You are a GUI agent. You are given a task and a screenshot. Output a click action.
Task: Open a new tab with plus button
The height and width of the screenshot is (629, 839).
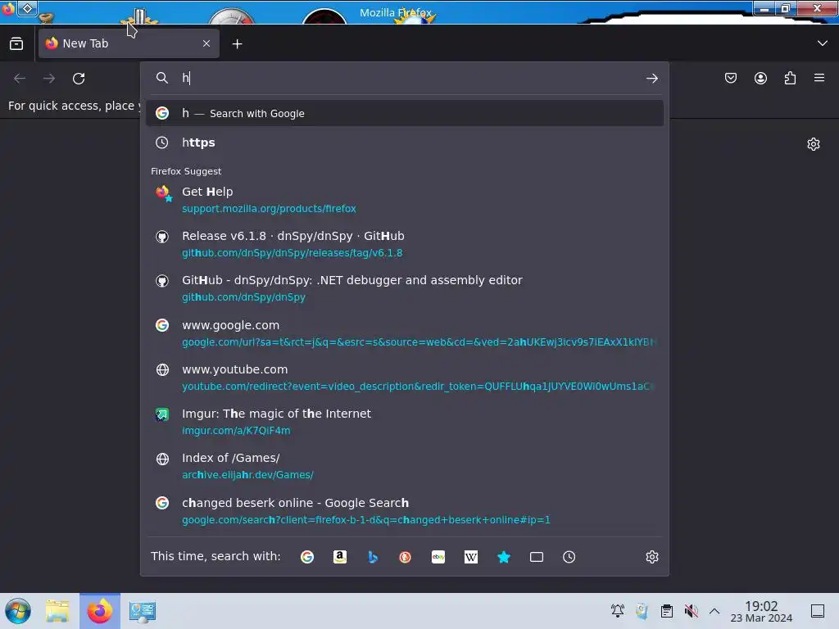[237, 44]
